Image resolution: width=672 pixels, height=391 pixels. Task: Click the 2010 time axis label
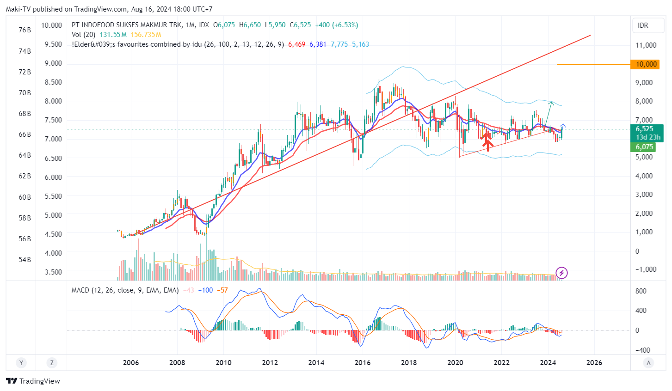(x=223, y=363)
